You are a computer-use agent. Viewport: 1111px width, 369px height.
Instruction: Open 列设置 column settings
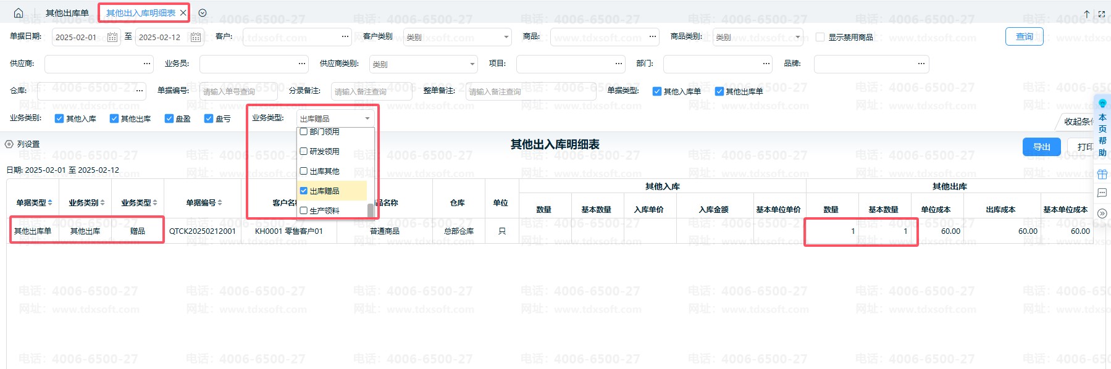(23, 144)
